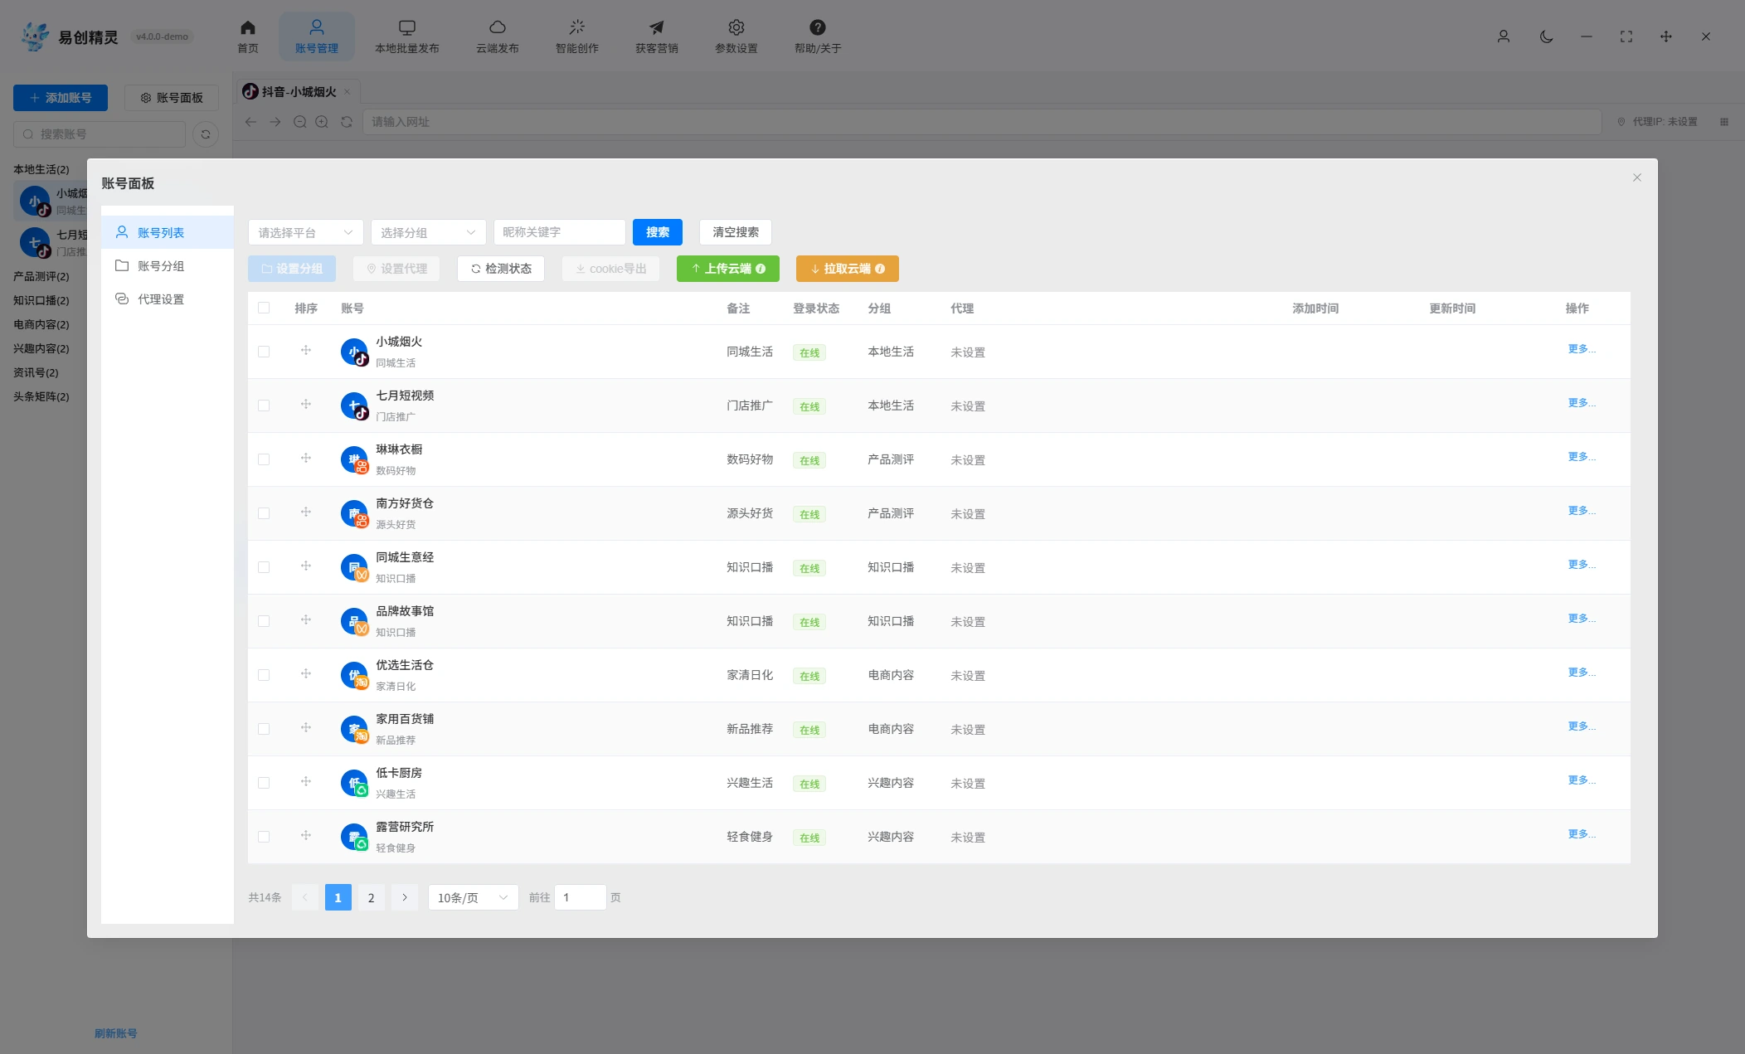
Task: Tick the checkbox for 低卡厨房 row
Action: coord(264,783)
